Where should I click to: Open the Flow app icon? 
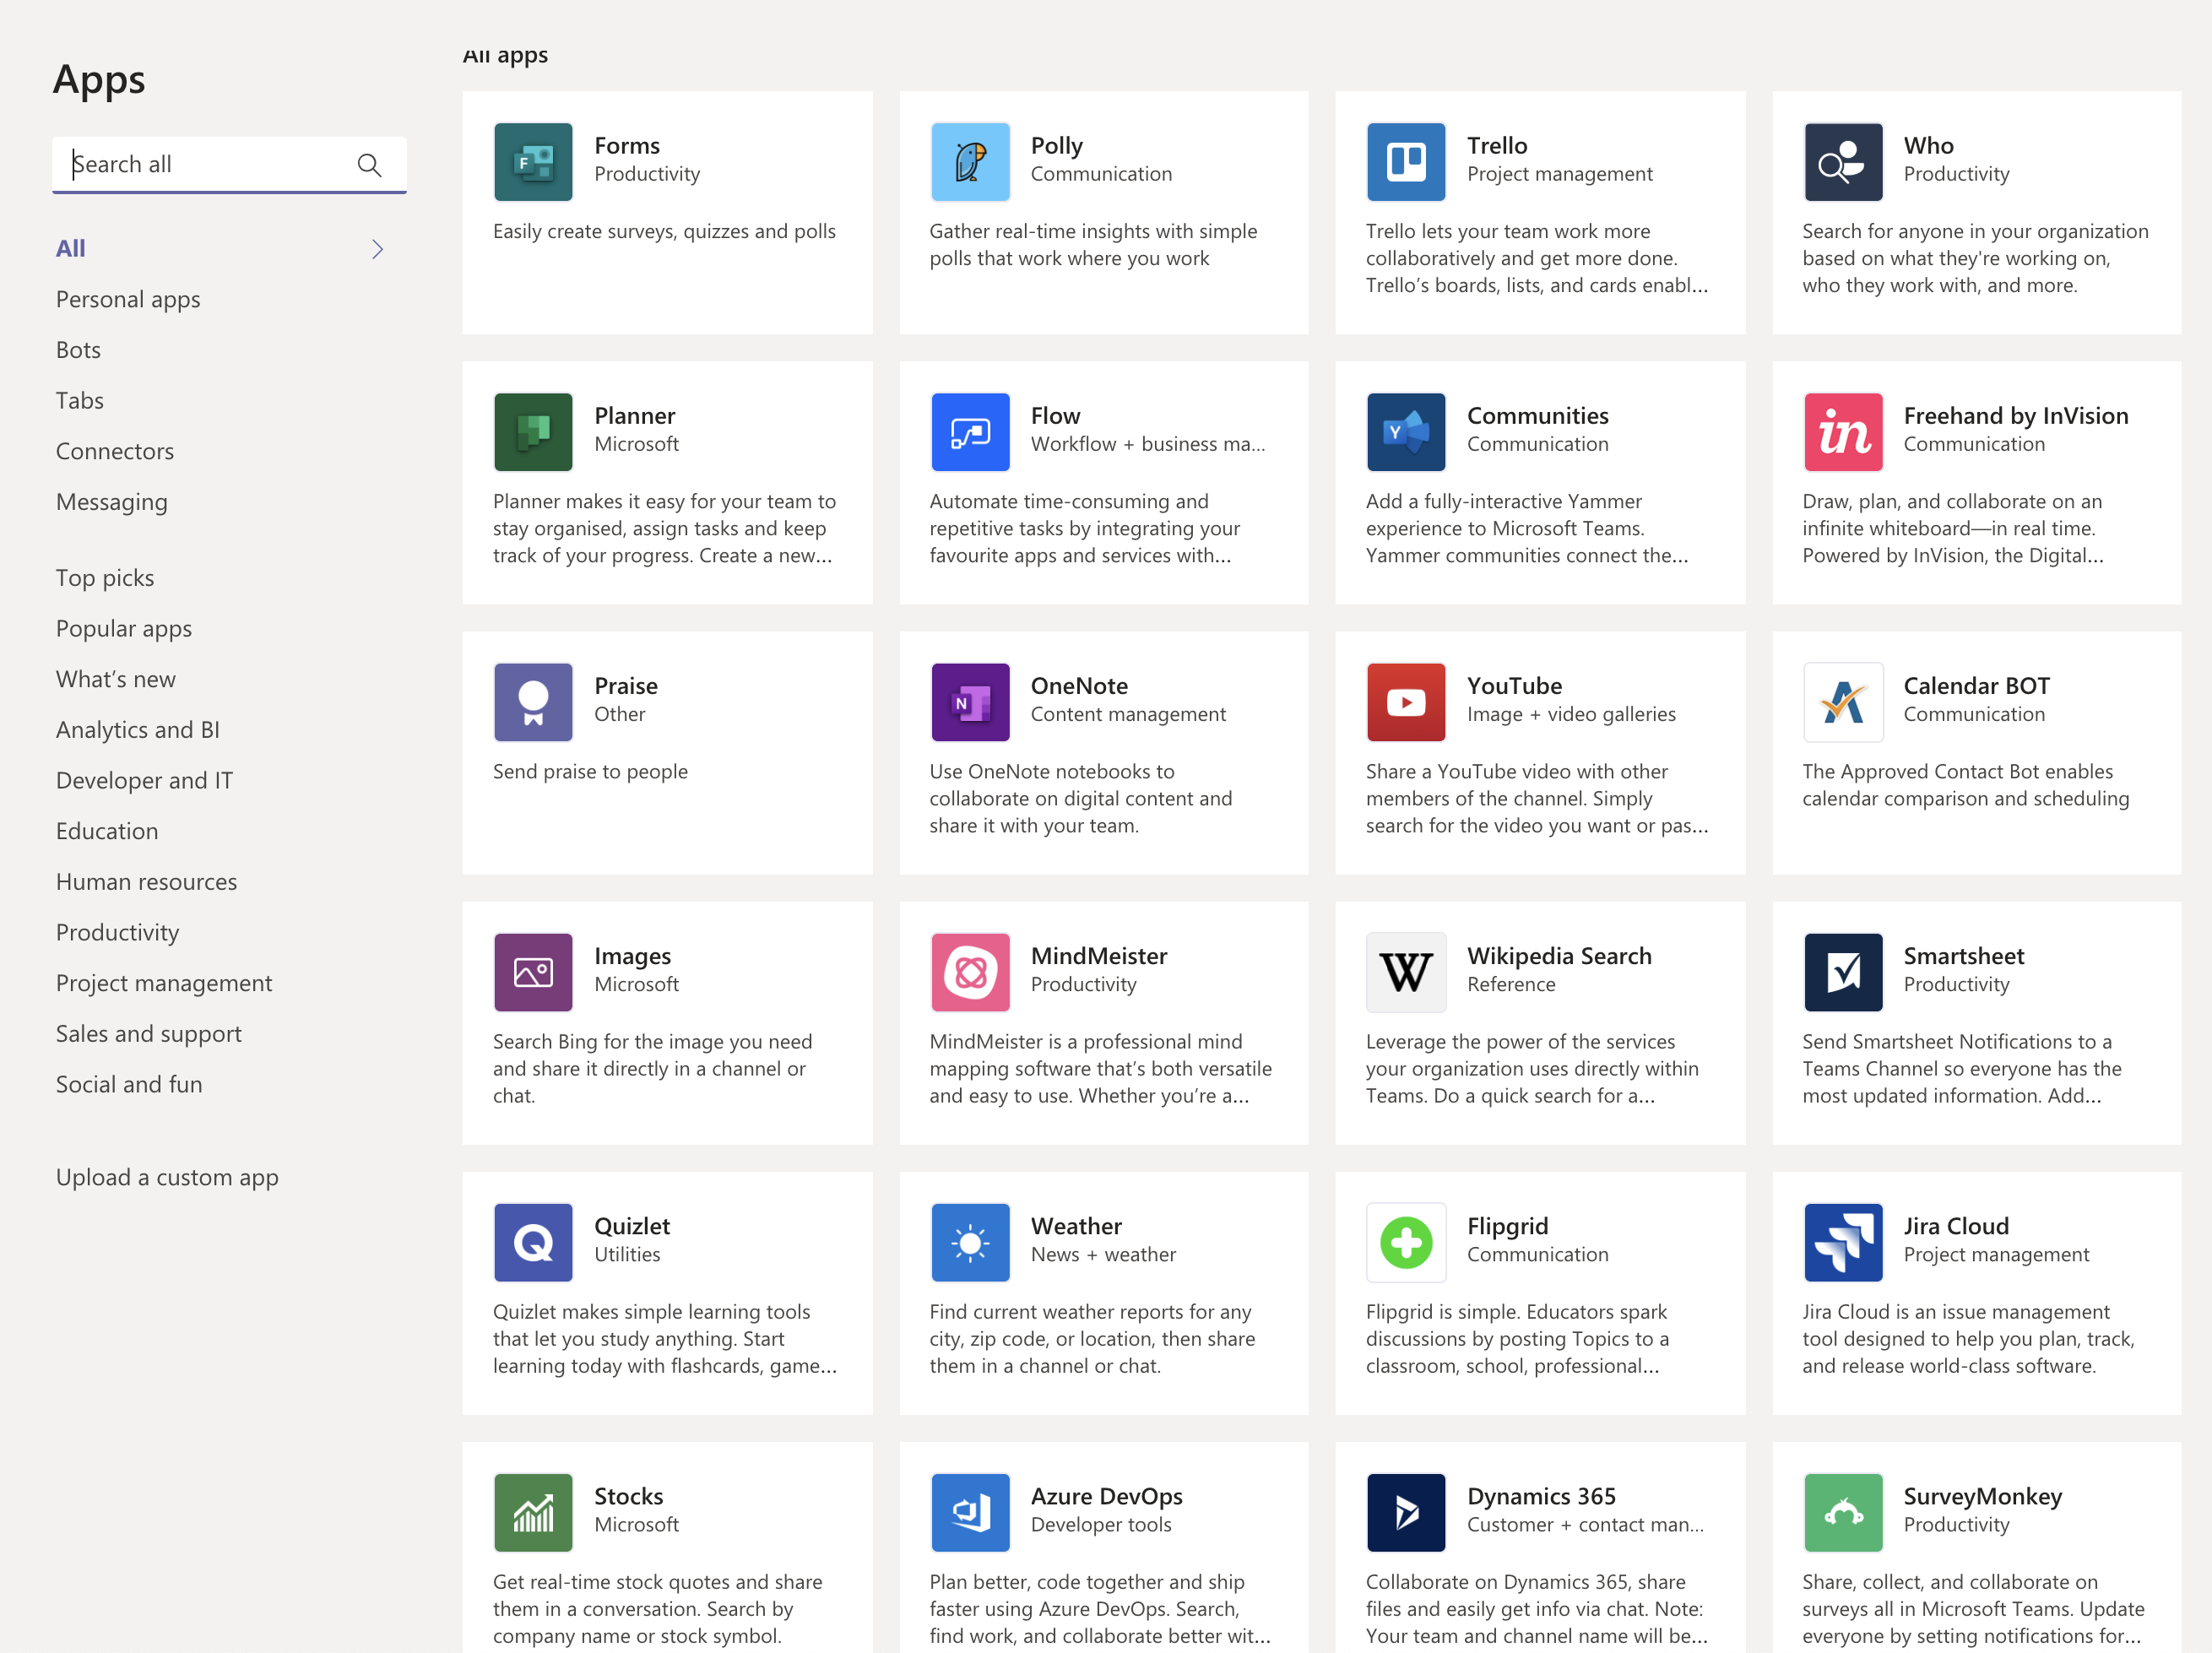[970, 432]
